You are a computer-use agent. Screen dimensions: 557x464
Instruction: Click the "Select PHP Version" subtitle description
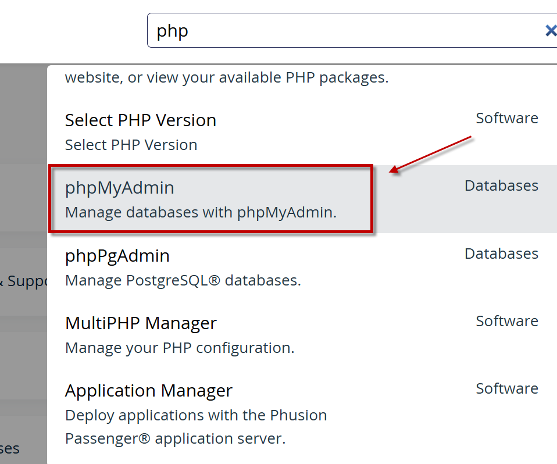coord(131,145)
